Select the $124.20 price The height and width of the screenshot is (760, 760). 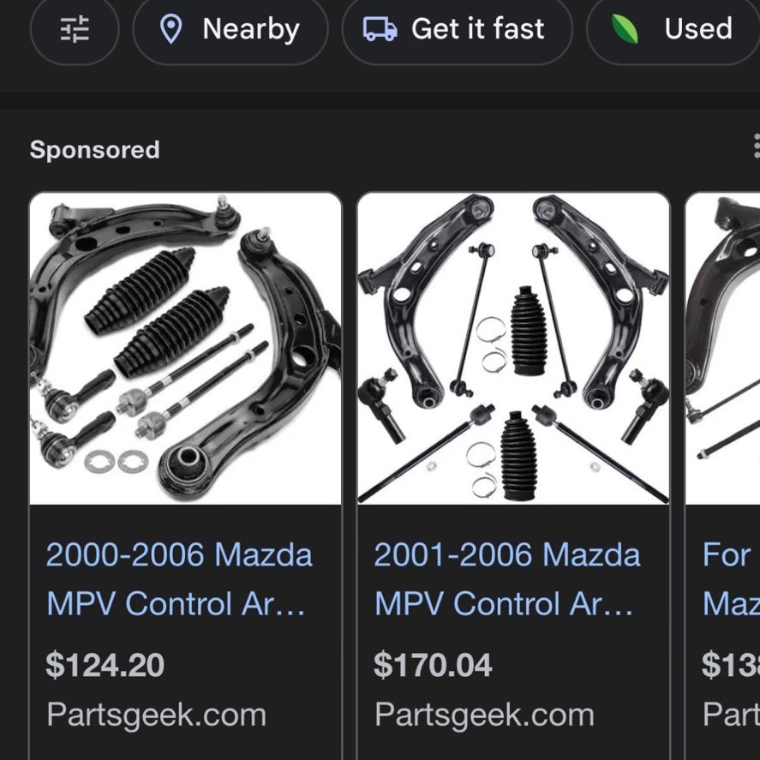tap(105, 665)
